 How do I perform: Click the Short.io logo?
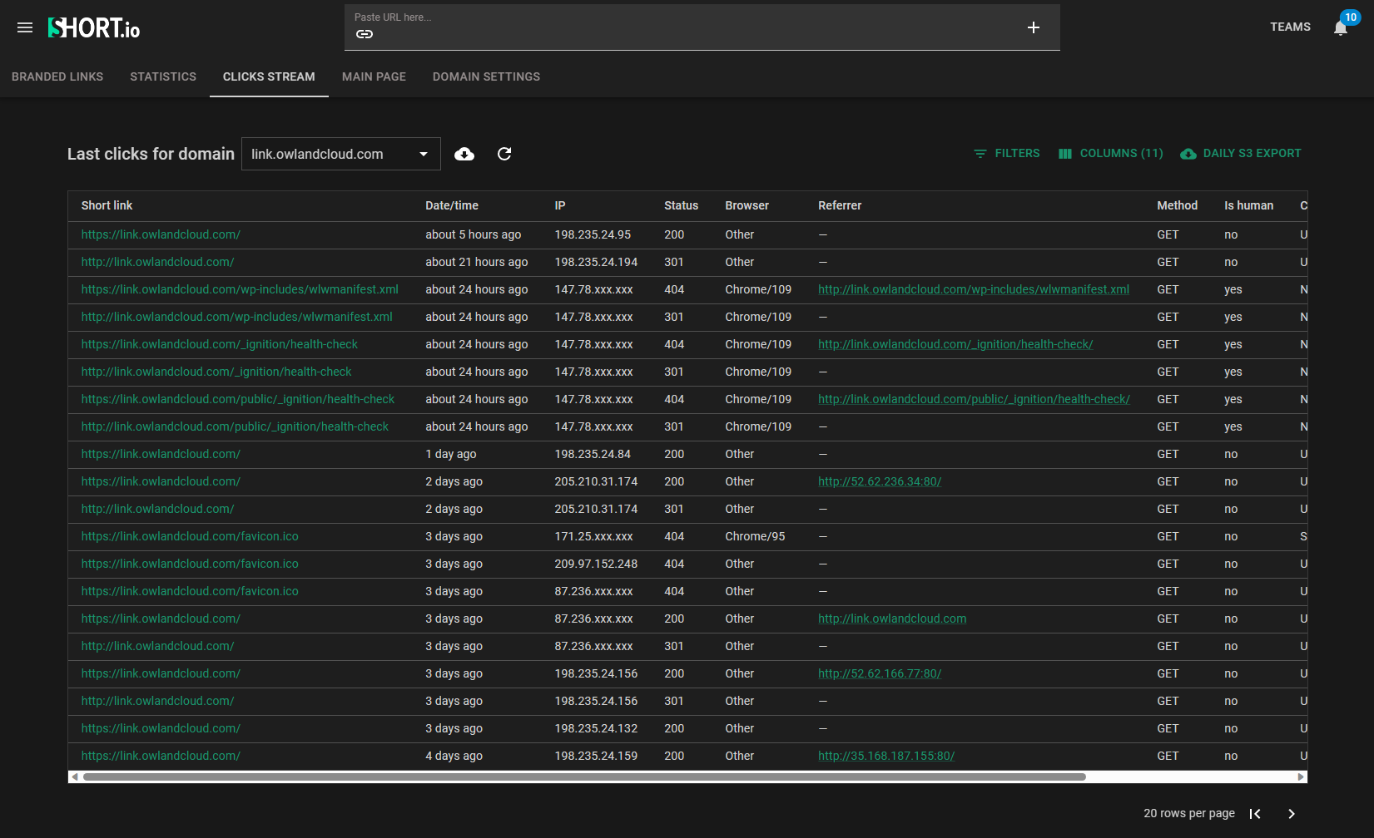(x=92, y=27)
